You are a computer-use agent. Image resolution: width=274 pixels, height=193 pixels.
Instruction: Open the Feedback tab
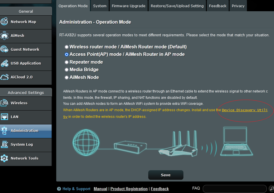click(218, 6)
